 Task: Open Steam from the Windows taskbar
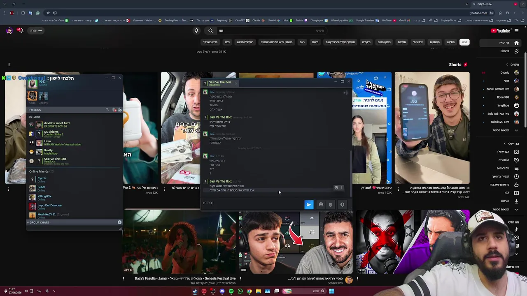(x=195, y=291)
